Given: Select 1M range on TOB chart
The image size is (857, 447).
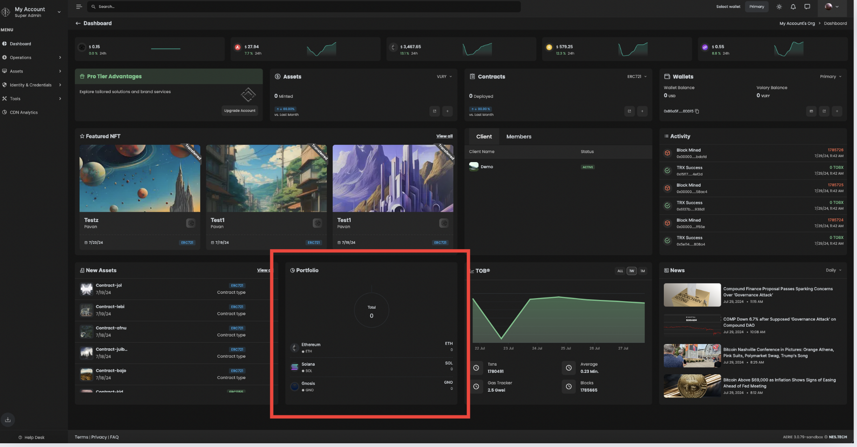Looking at the screenshot, I should pos(643,271).
